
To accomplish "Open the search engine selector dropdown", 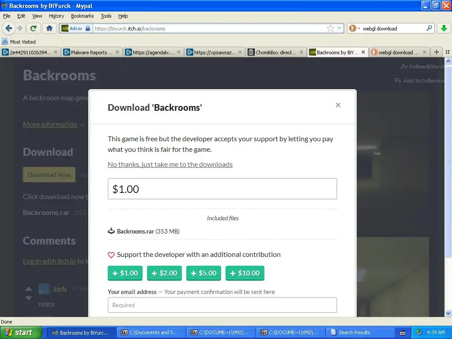I will click(354, 28).
